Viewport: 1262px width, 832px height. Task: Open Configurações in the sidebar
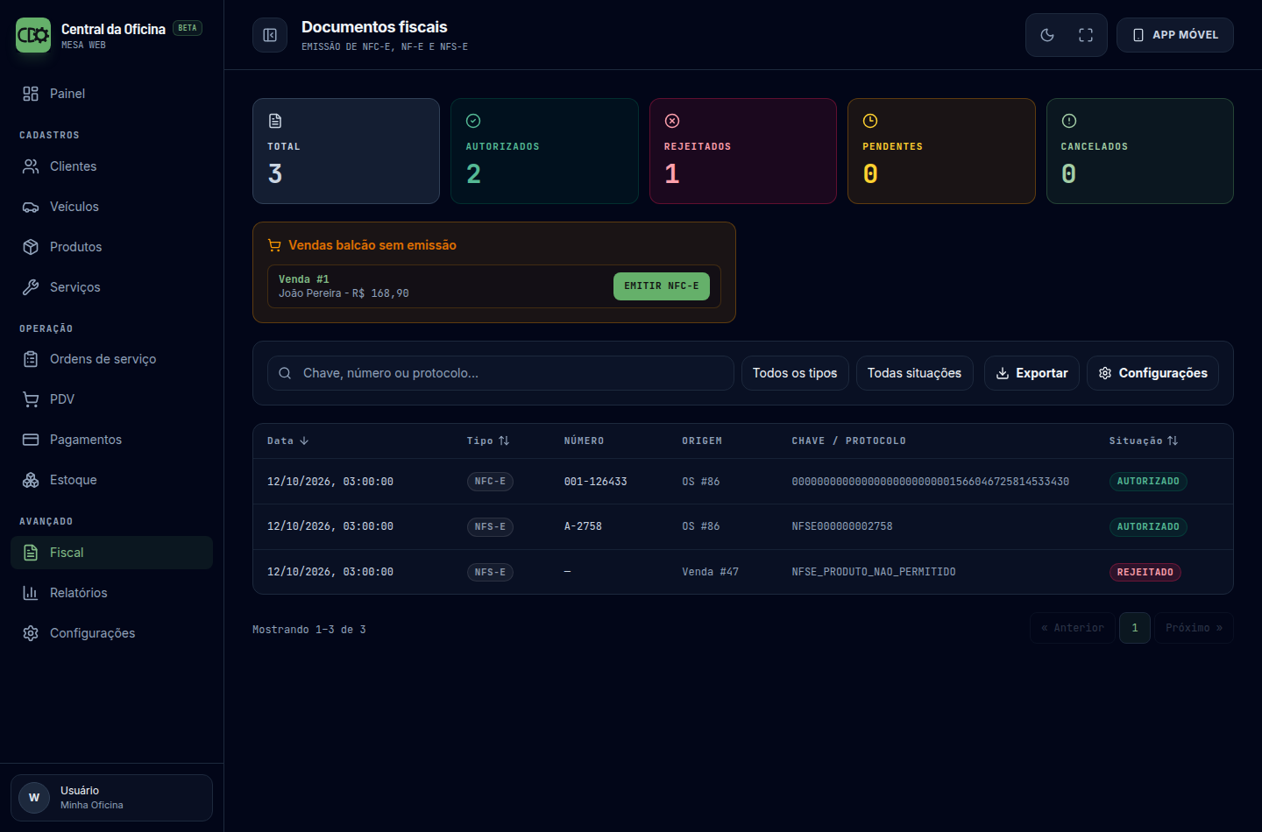click(111, 633)
